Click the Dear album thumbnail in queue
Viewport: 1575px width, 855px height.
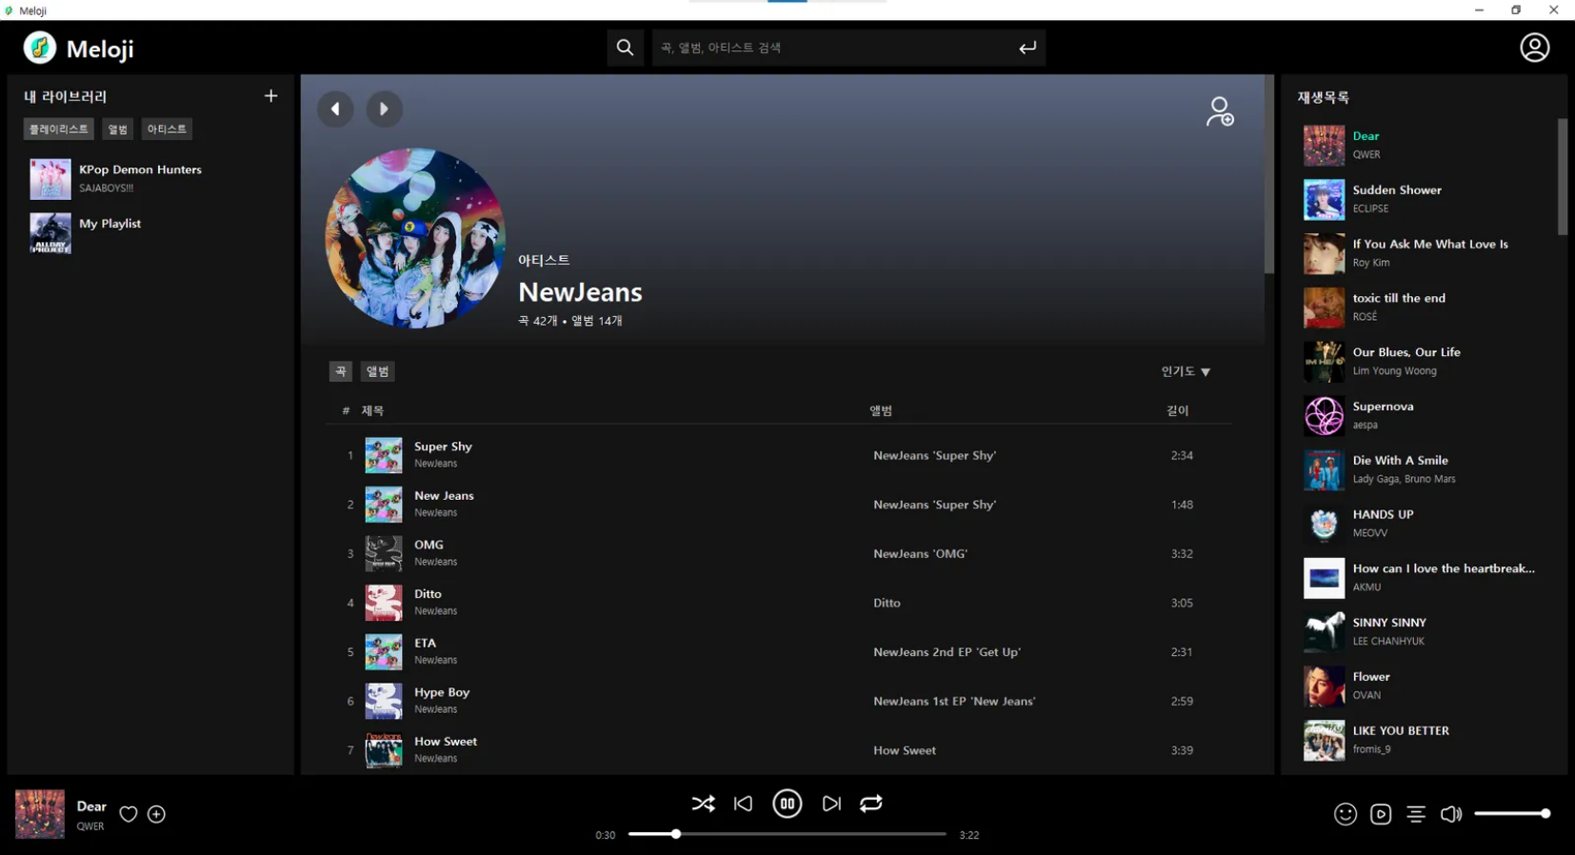tap(1324, 146)
